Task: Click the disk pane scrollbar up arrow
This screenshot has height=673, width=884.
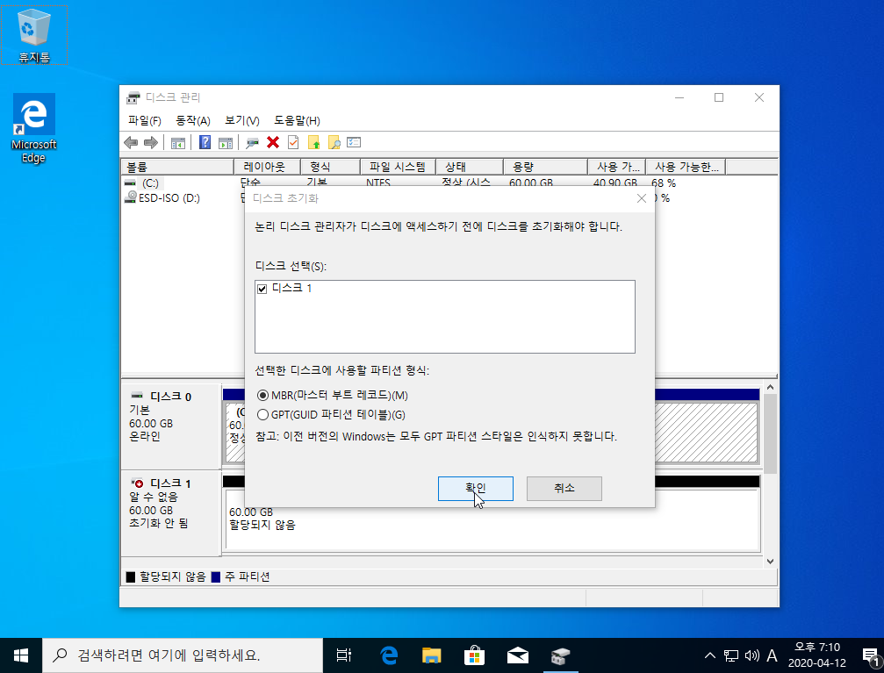Action: (x=770, y=388)
